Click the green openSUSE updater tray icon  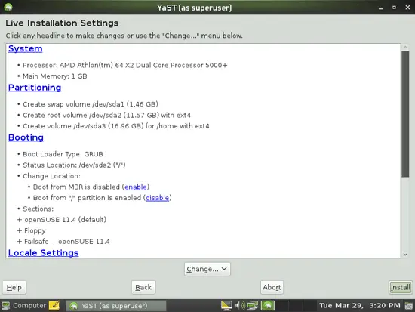(268, 306)
